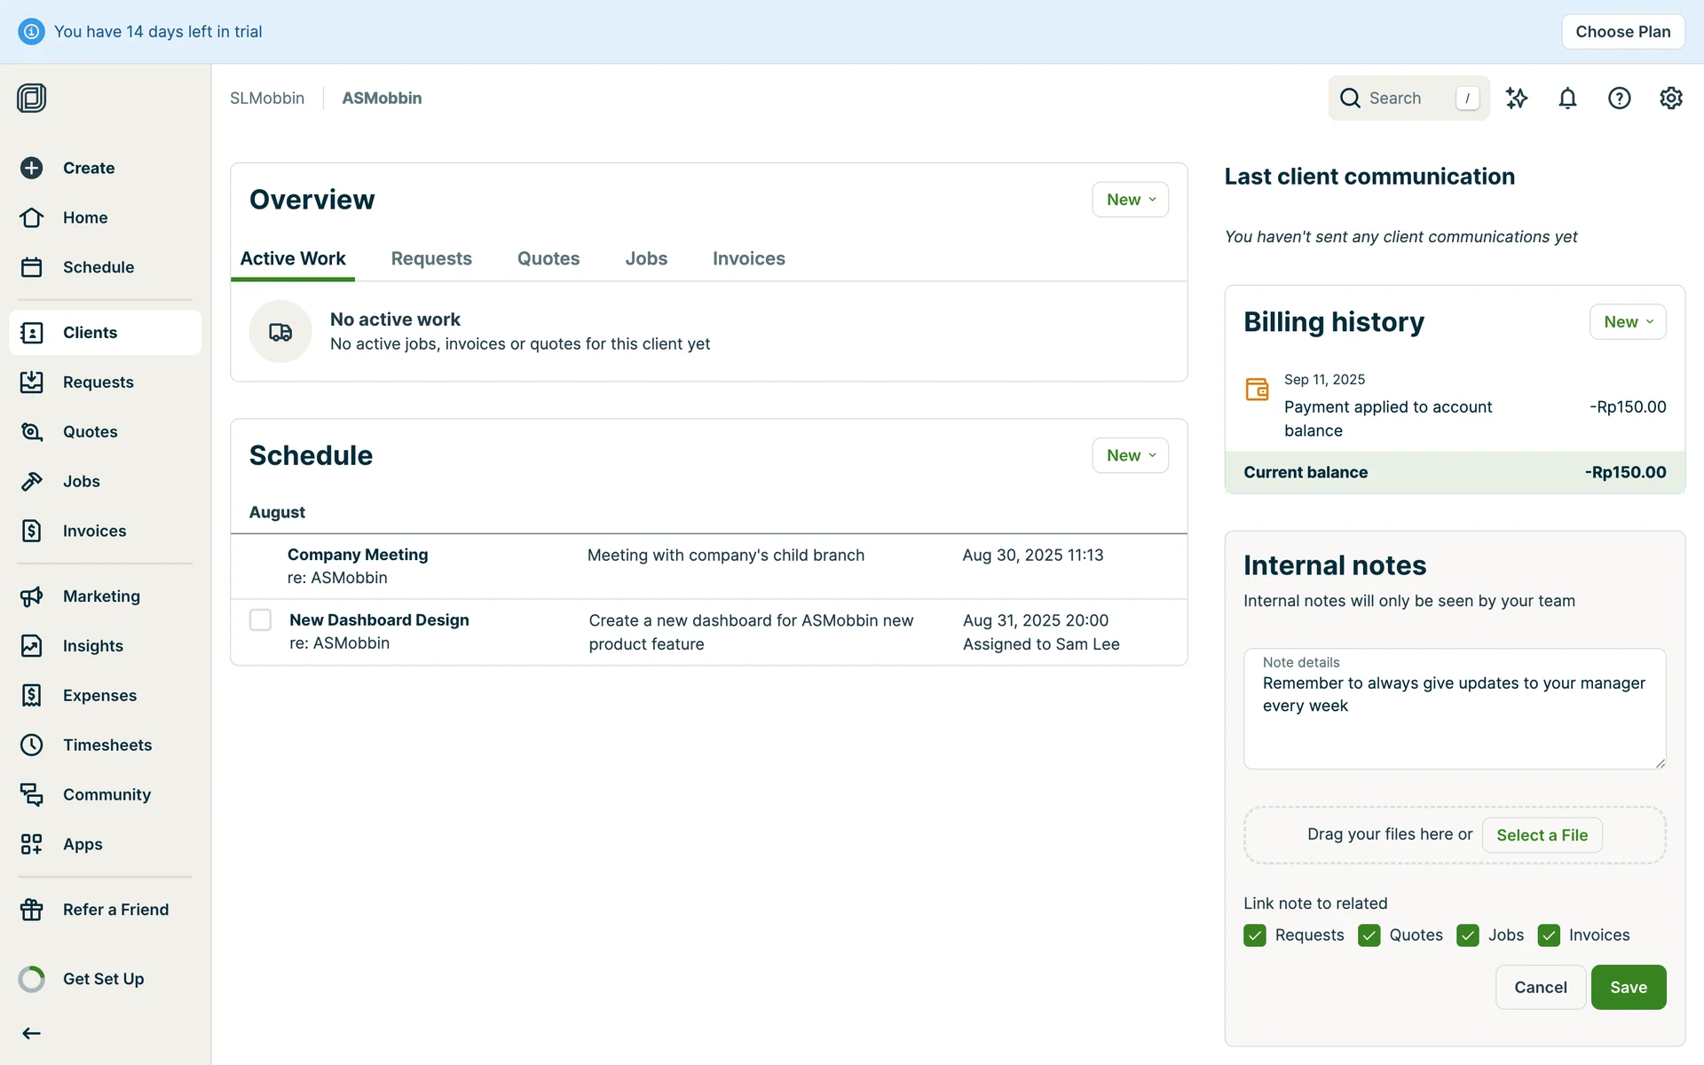1704x1065 pixels.
Task: Expand the New dropdown in Schedule
Action: click(x=1130, y=455)
